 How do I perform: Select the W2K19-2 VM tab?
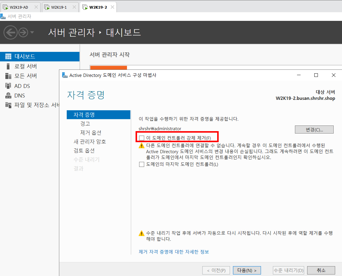point(98,7)
